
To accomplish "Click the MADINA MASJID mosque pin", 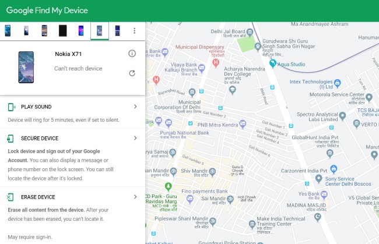I will [x=317, y=217].
